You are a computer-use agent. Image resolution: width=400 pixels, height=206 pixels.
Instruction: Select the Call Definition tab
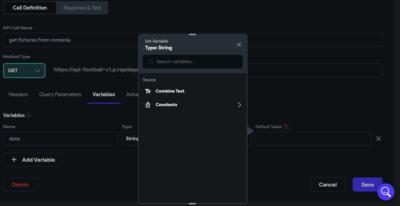click(x=30, y=8)
